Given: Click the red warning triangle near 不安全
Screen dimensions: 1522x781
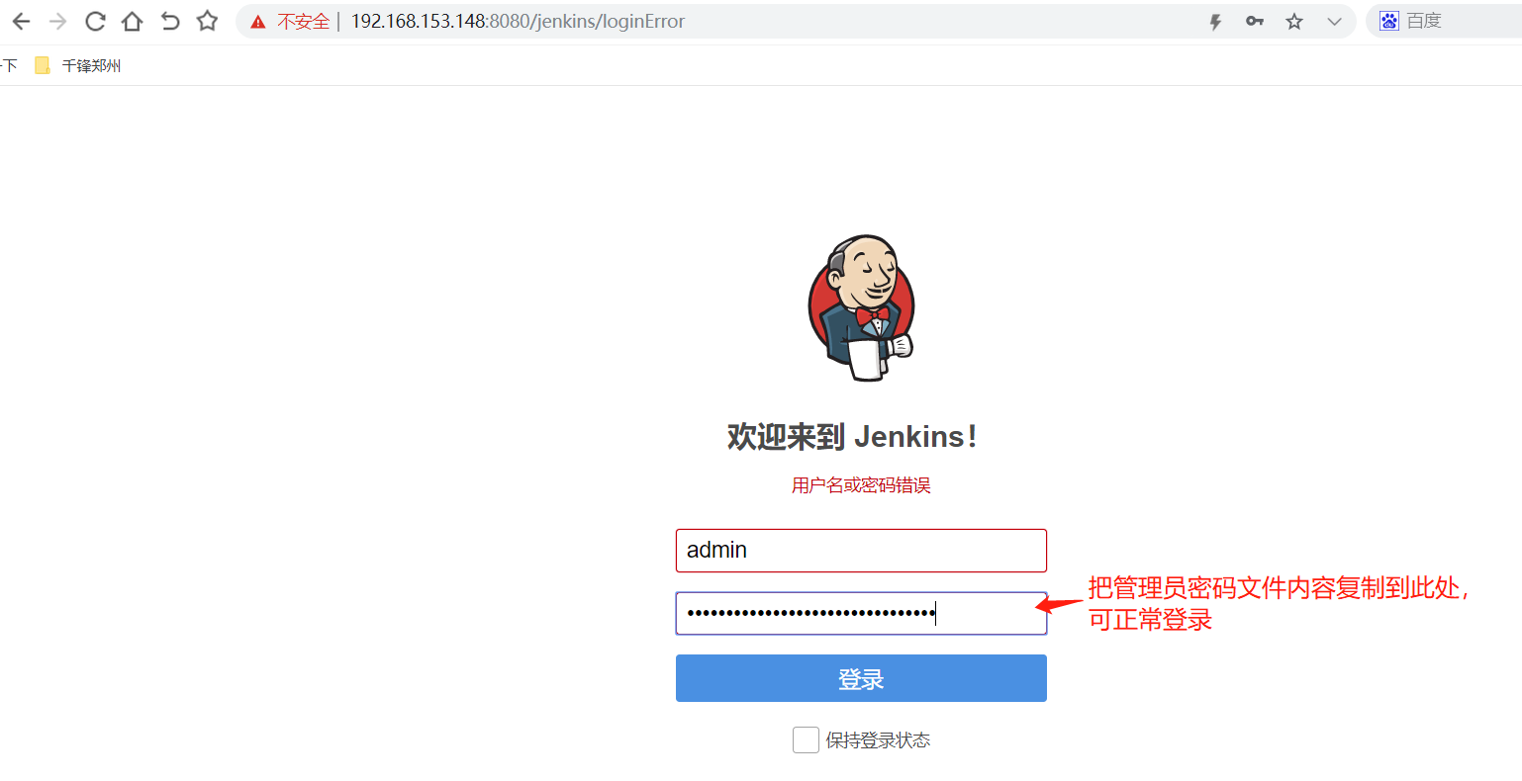Looking at the screenshot, I should [x=256, y=20].
